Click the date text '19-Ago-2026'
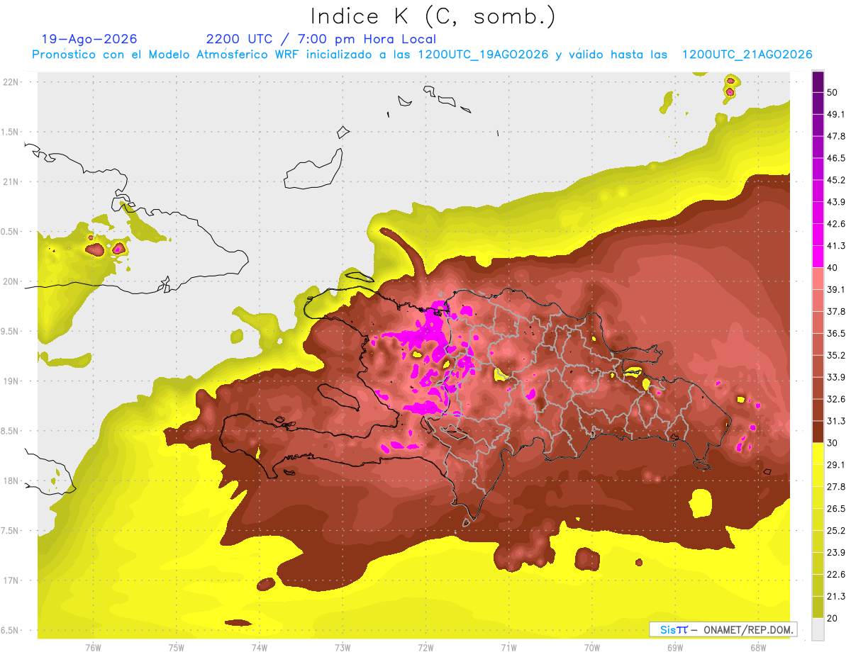 point(89,39)
